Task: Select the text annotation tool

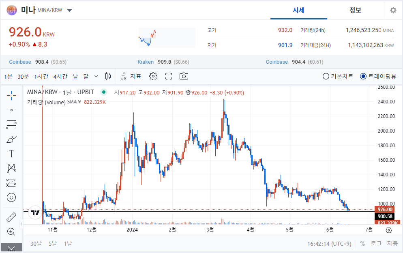Action: (11, 154)
